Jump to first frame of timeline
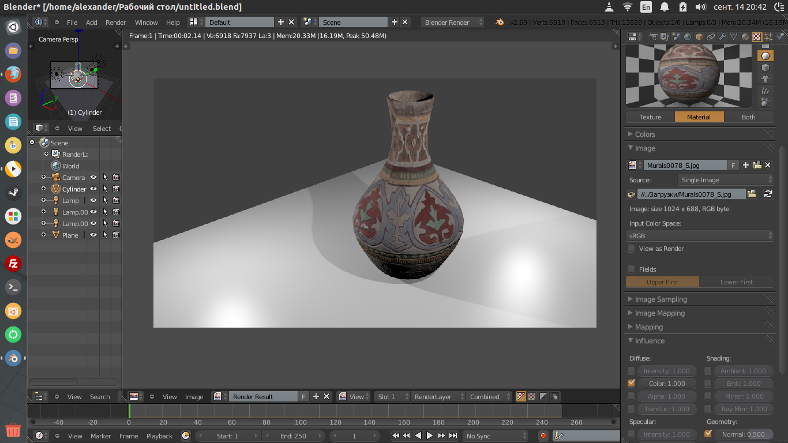The width and height of the screenshot is (788, 443). [395, 436]
